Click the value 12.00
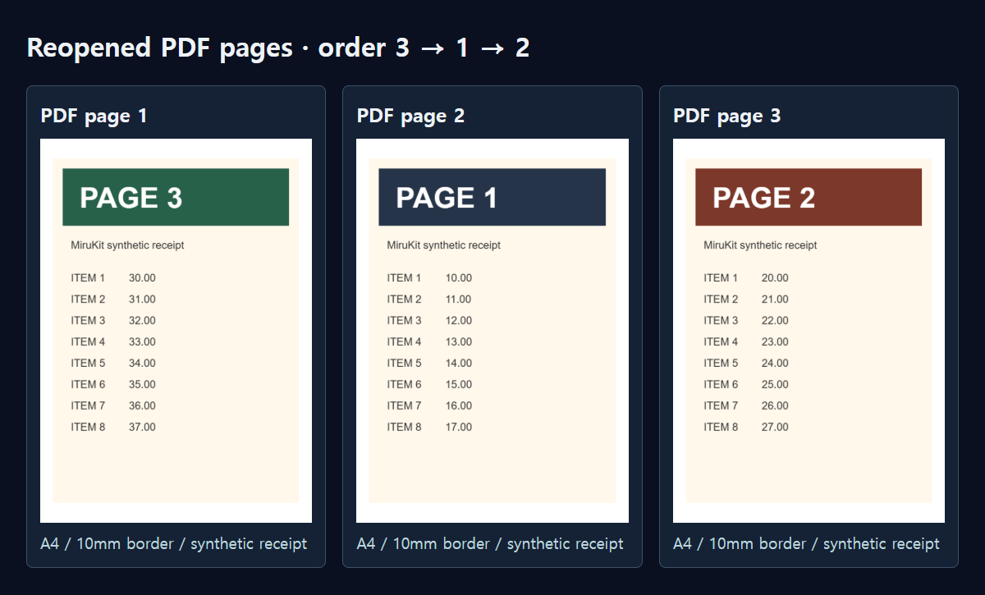The height and width of the screenshot is (595, 985). point(459,321)
